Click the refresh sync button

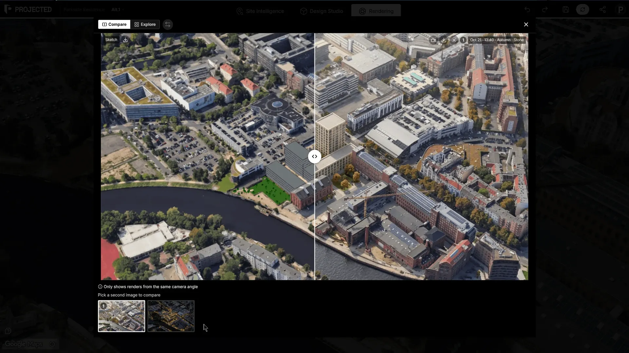582,9
